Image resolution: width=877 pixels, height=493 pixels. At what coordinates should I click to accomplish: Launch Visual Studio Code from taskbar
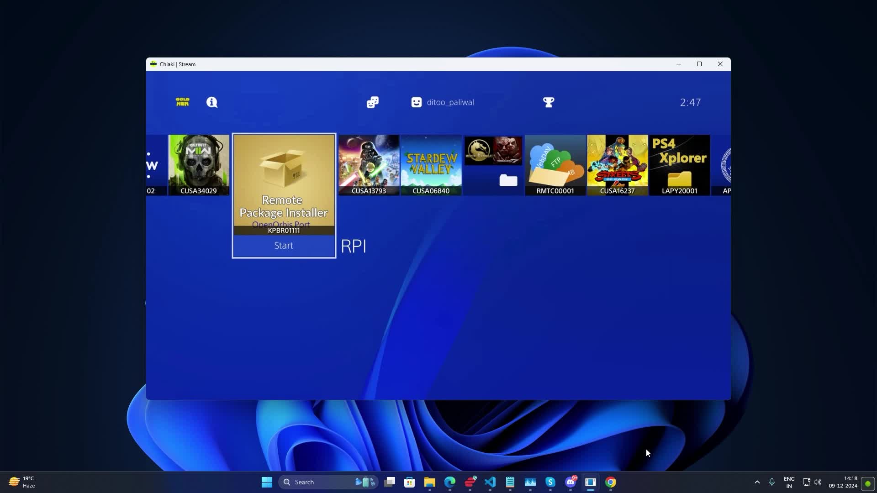coord(490,482)
